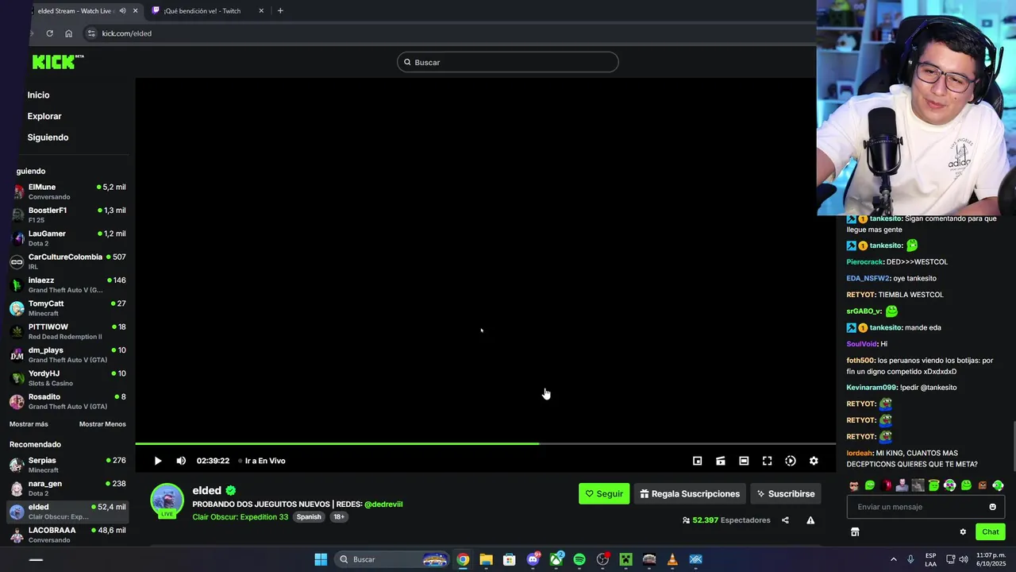Reload the page
Viewport: 1016px width, 572px height.
click(x=49, y=33)
